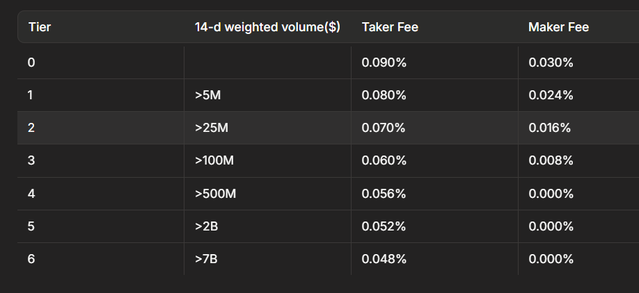Click the 0.070% taker fee cell
The image size is (639, 293).
click(x=384, y=128)
